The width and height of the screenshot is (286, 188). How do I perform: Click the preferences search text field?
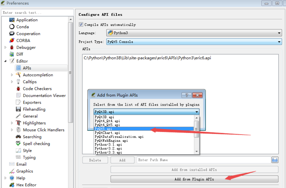tap(37, 13)
